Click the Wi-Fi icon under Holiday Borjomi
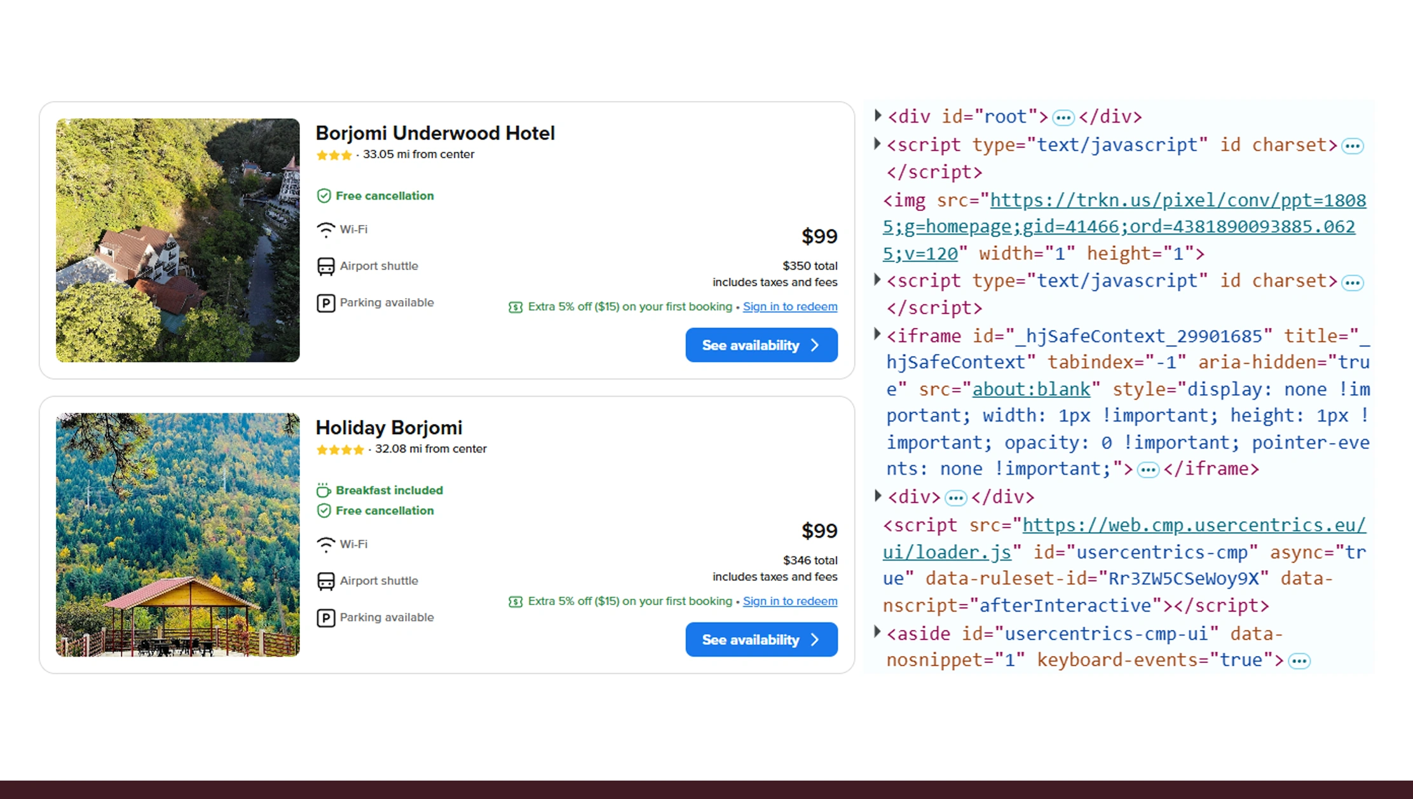The height and width of the screenshot is (799, 1413). [x=326, y=545]
